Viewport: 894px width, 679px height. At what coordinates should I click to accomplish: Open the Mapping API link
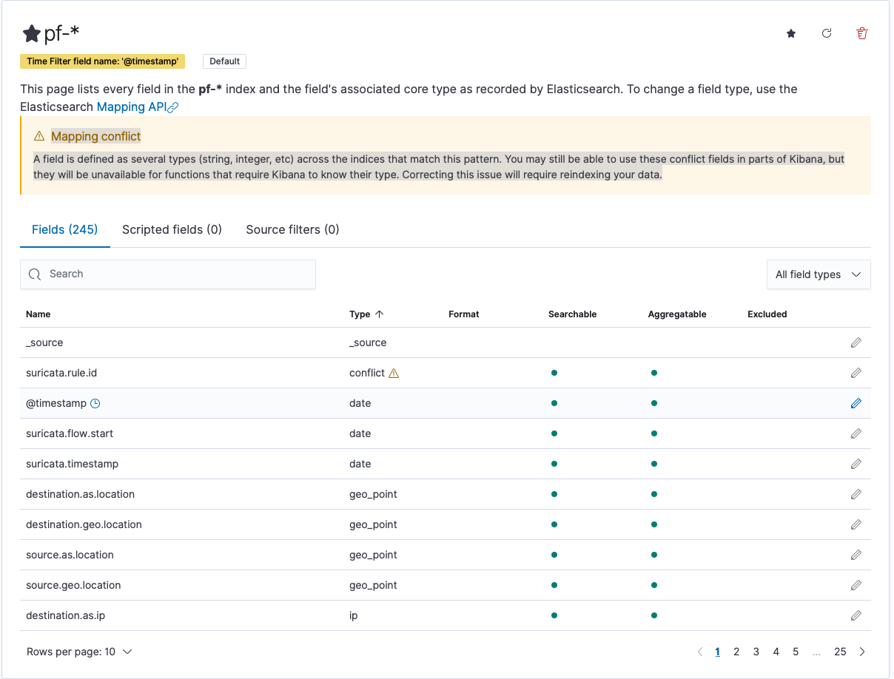point(132,107)
